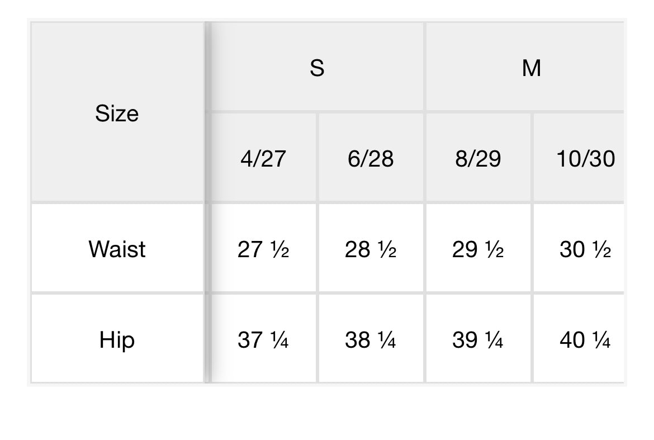Select waist measurement 30 ½
The height and width of the screenshot is (440, 654).
point(585,249)
